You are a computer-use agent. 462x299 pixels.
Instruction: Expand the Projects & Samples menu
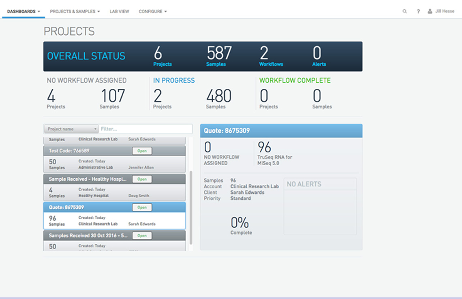[x=75, y=11]
